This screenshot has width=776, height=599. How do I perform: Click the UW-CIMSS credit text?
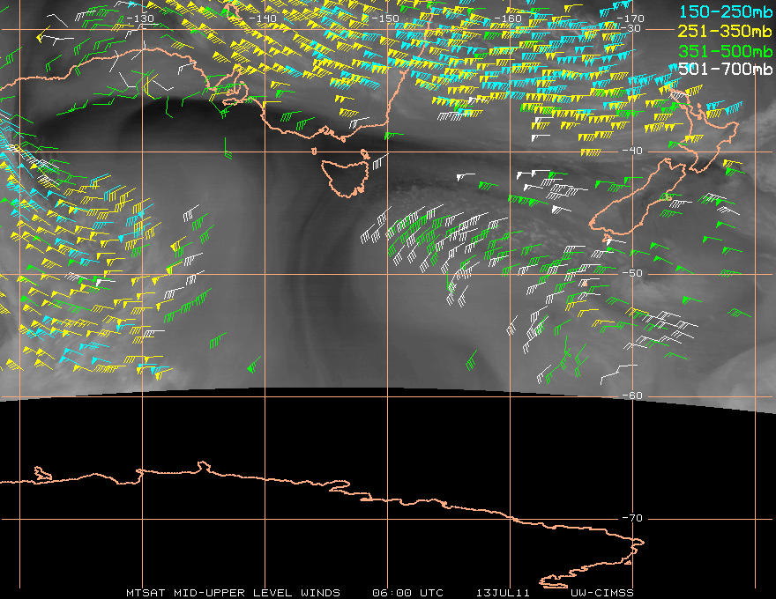tap(601, 593)
